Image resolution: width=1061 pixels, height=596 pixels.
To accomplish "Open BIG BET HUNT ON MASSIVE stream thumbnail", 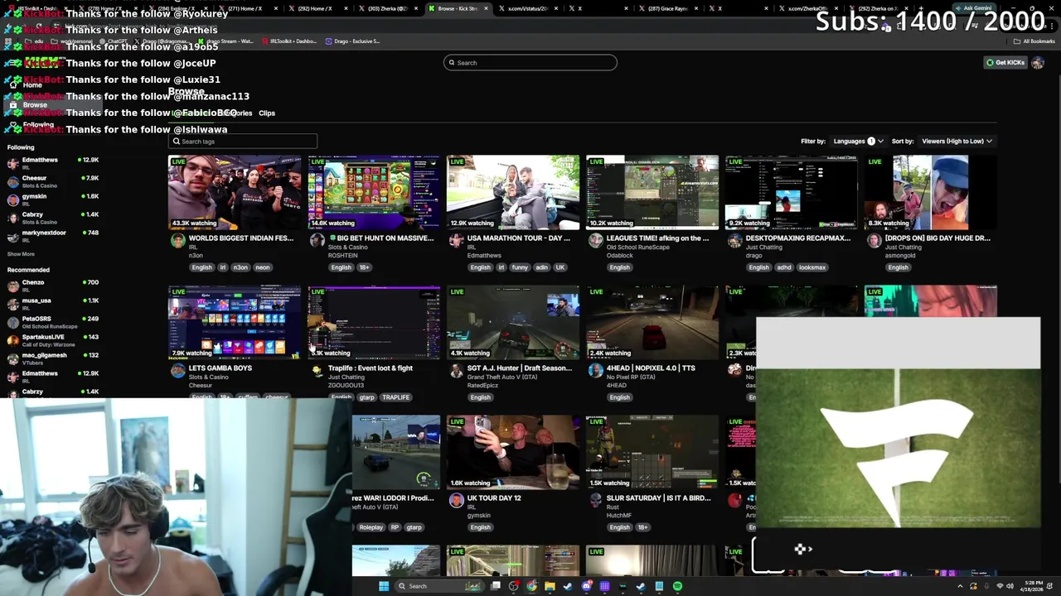I will pyautogui.click(x=374, y=192).
